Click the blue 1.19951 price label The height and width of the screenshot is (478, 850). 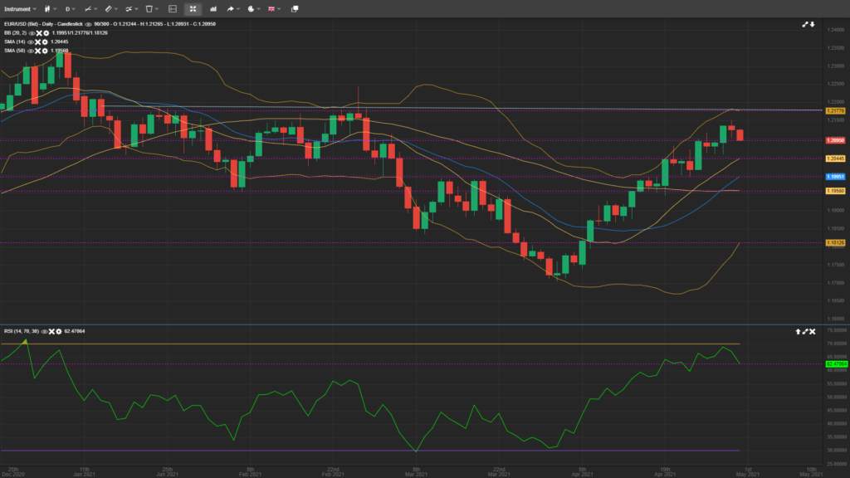(835, 177)
